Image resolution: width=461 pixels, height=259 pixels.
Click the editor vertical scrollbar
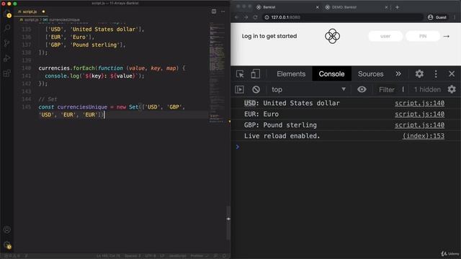[x=228, y=223]
